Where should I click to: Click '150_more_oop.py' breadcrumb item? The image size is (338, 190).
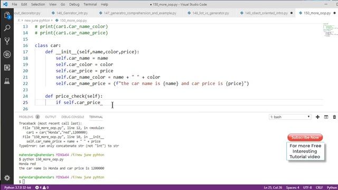tap(73, 21)
